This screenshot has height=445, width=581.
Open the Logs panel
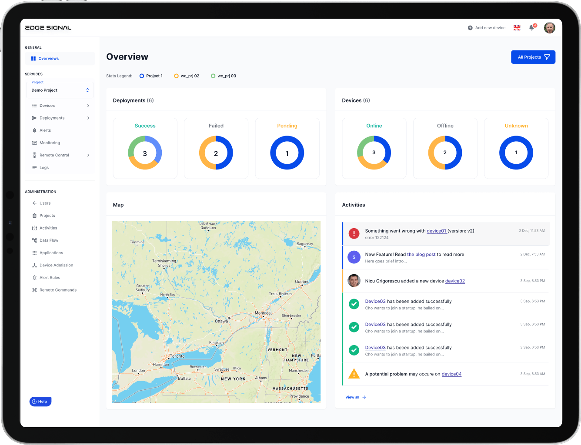point(44,167)
